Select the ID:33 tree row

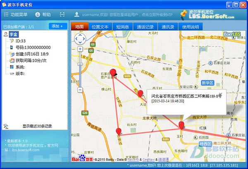(x=20, y=41)
